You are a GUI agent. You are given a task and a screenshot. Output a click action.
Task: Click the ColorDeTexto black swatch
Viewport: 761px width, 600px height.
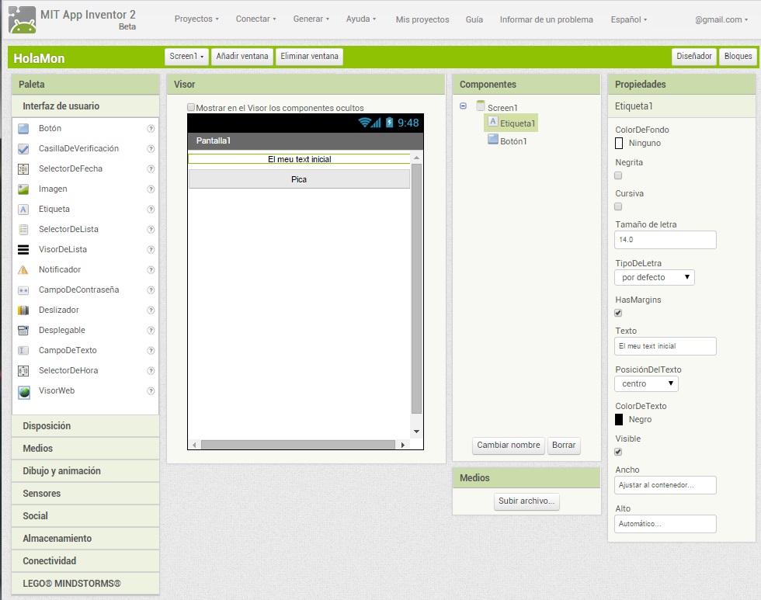click(619, 420)
